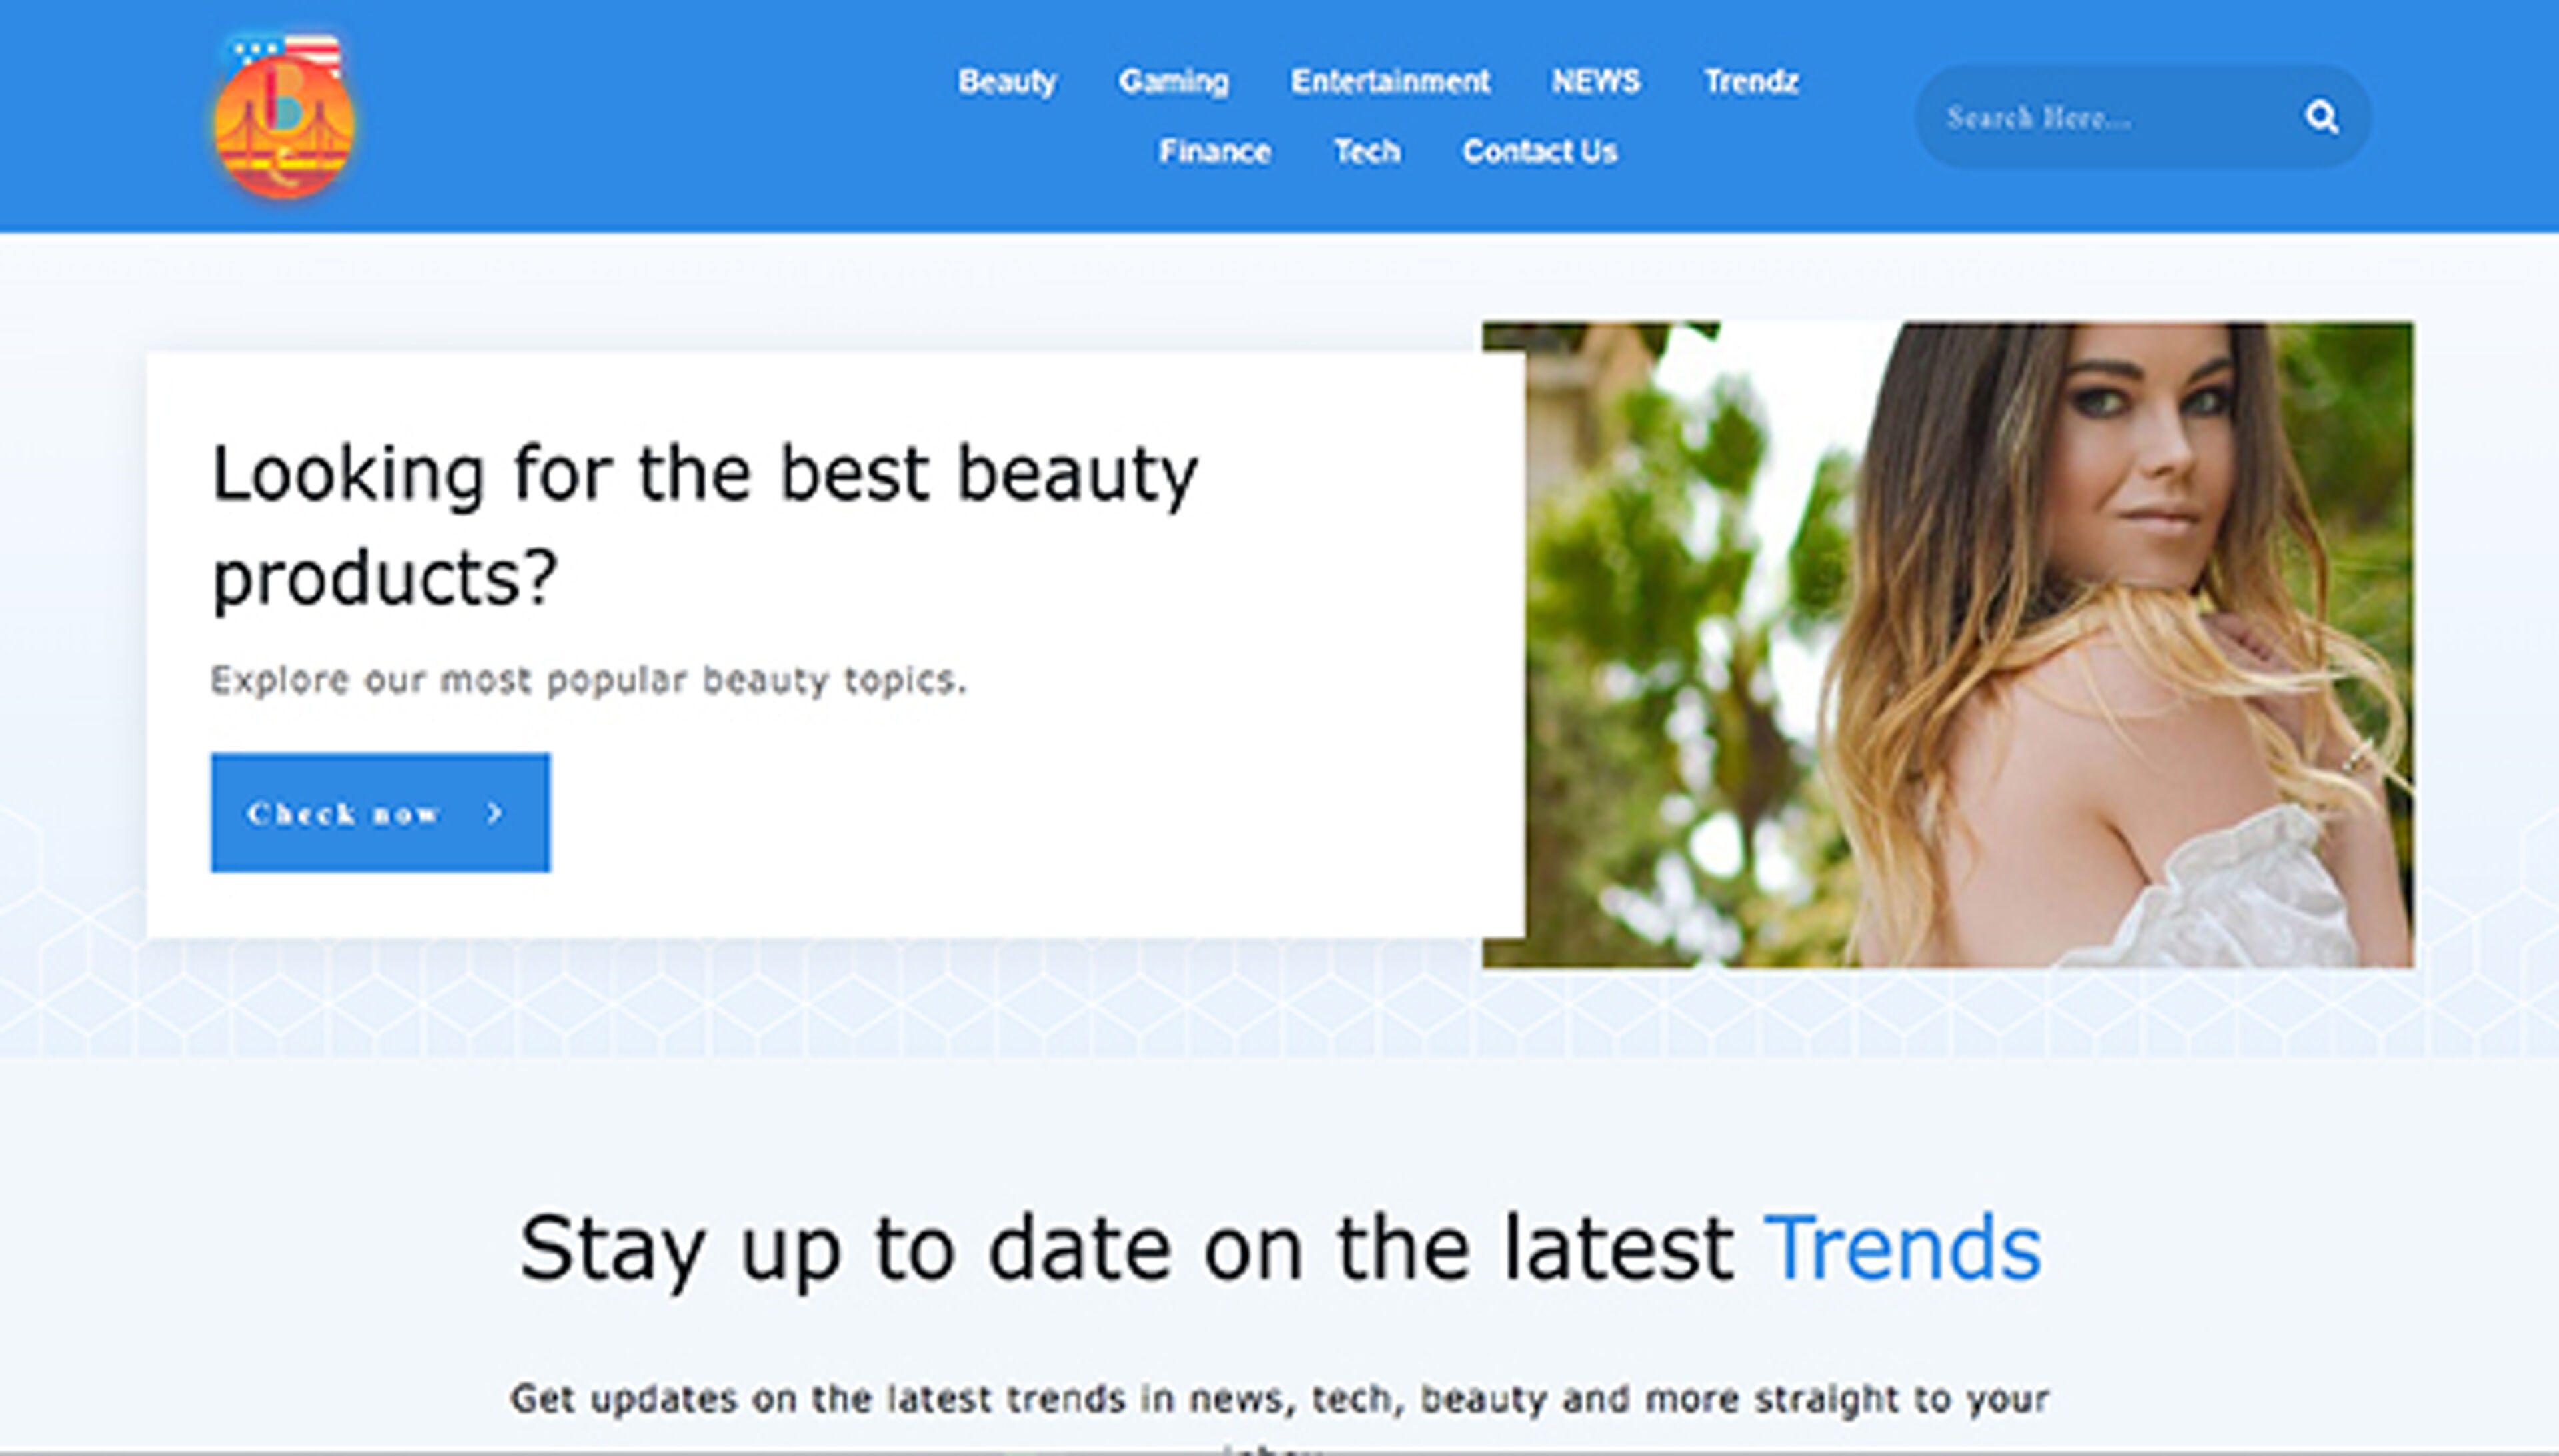The height and width of the screenshot is (1456, 2559).
Task: Click the 'Get updates on the latest trends' paragraph
Action: [1278, 1398]
